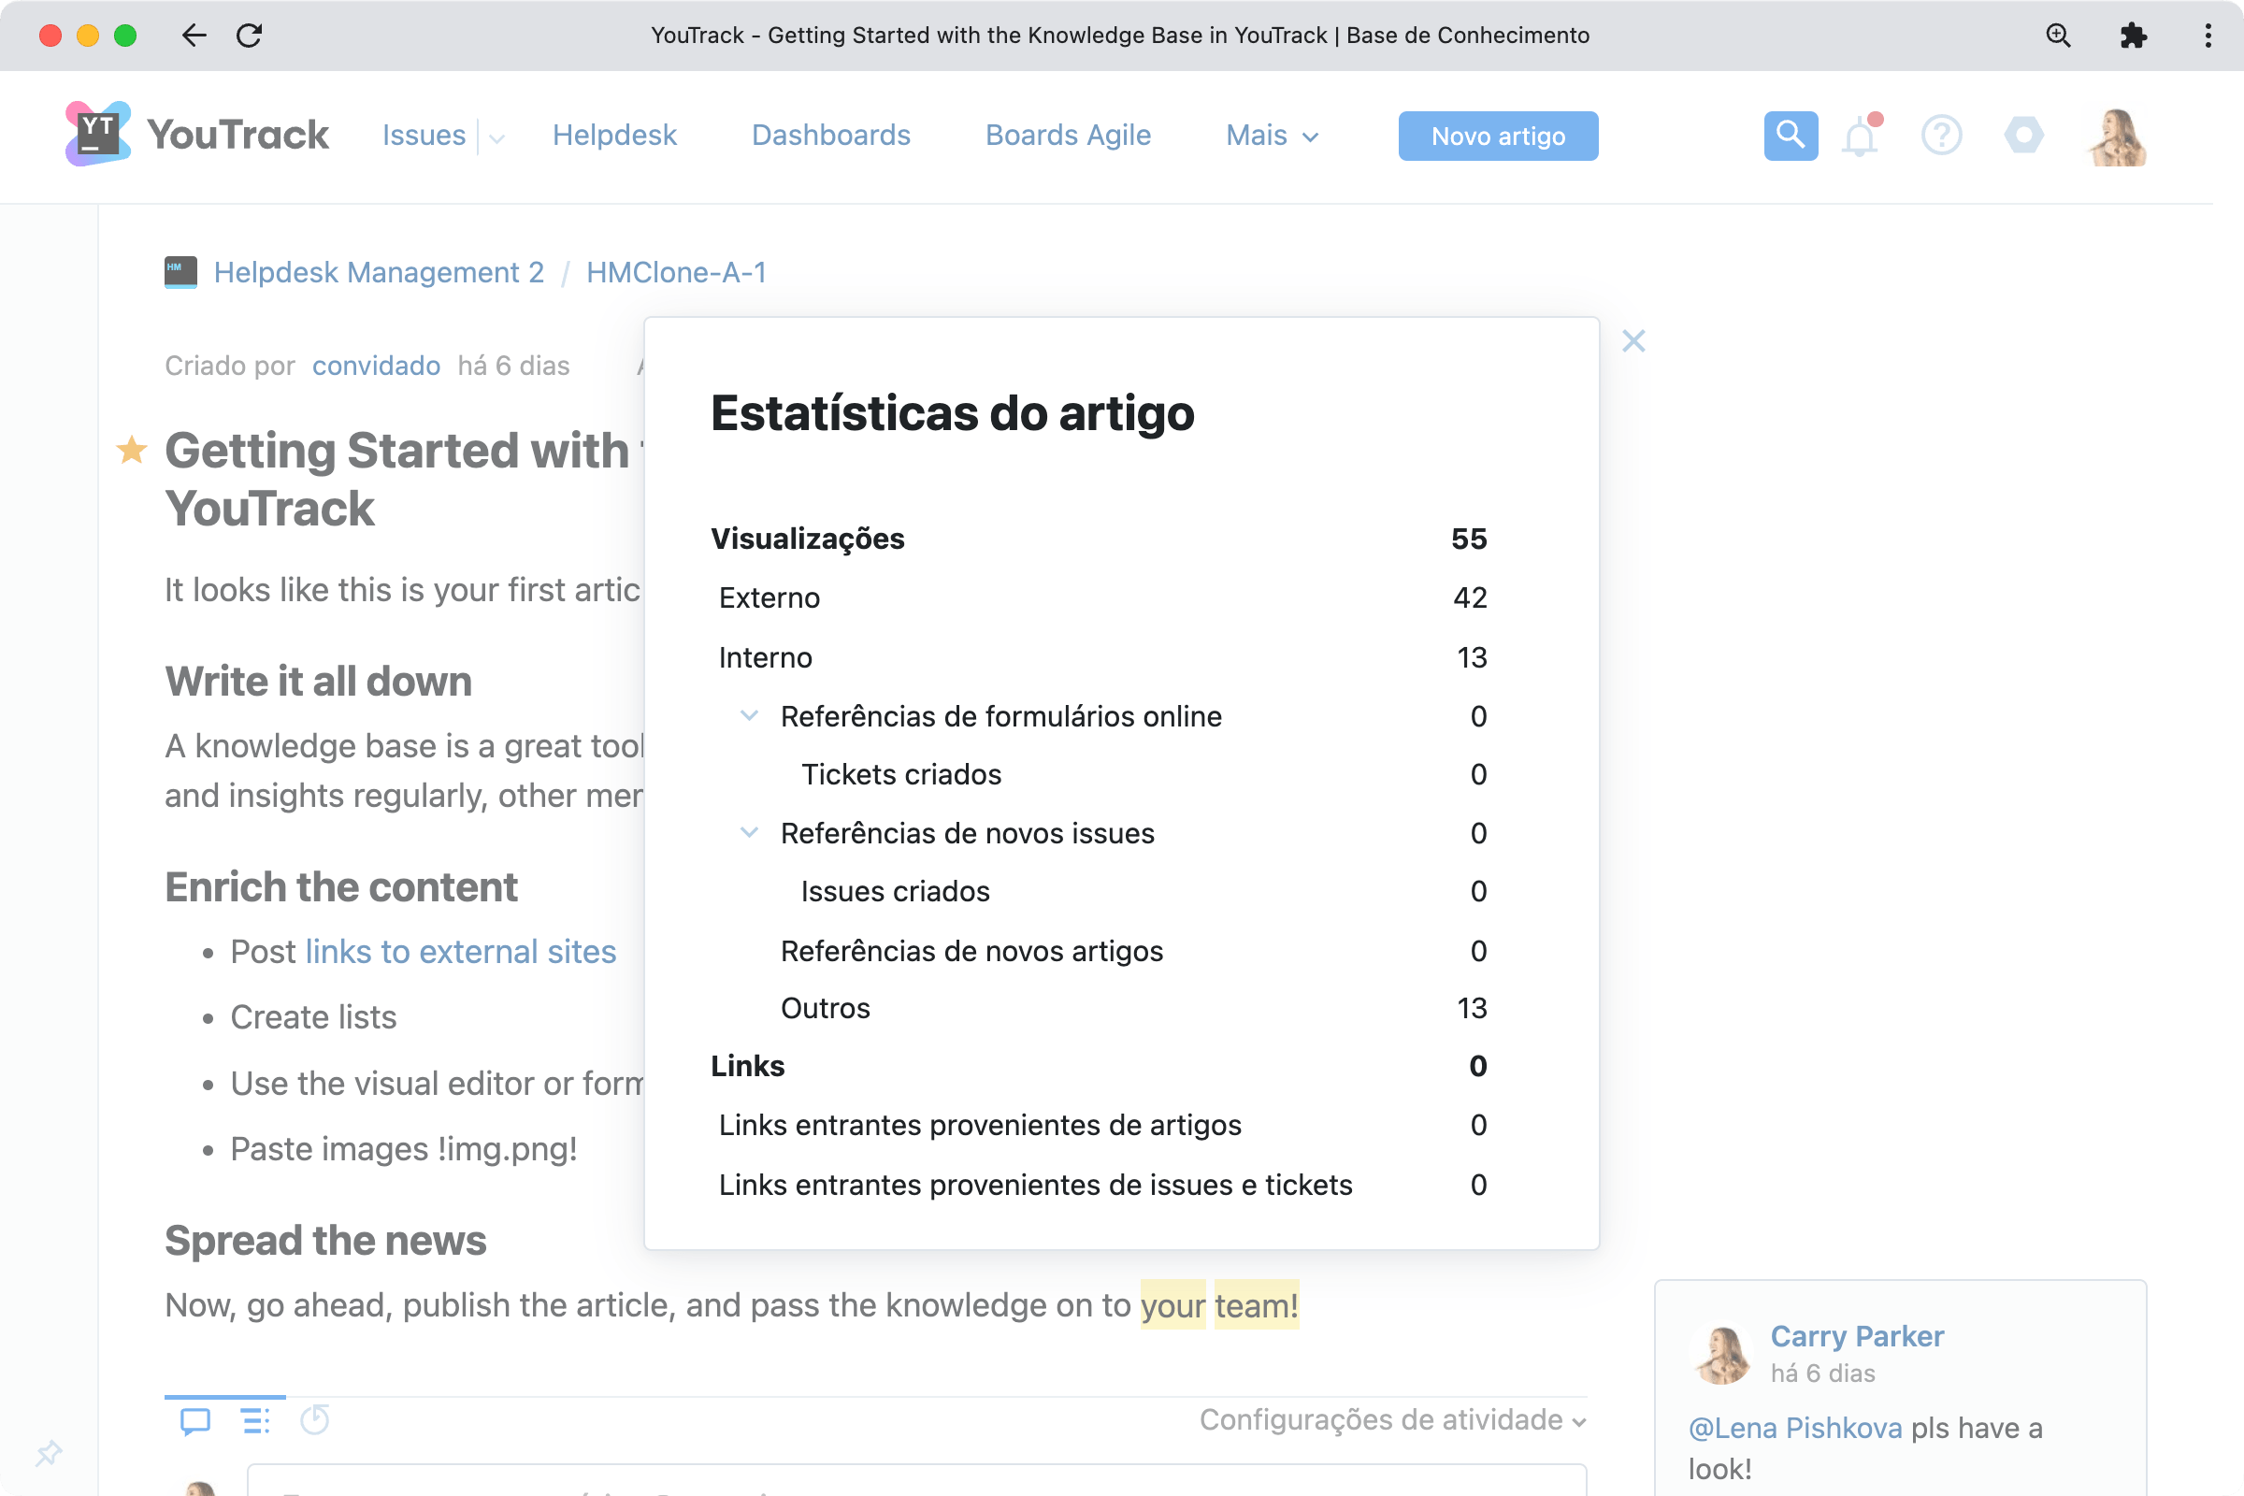
Task: Switch to the Boards Agile tab
Action: point(1068,136)
